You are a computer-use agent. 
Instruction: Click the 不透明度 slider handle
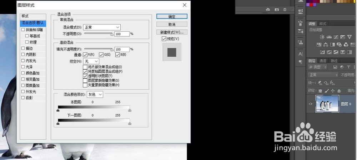click(112, 34)
